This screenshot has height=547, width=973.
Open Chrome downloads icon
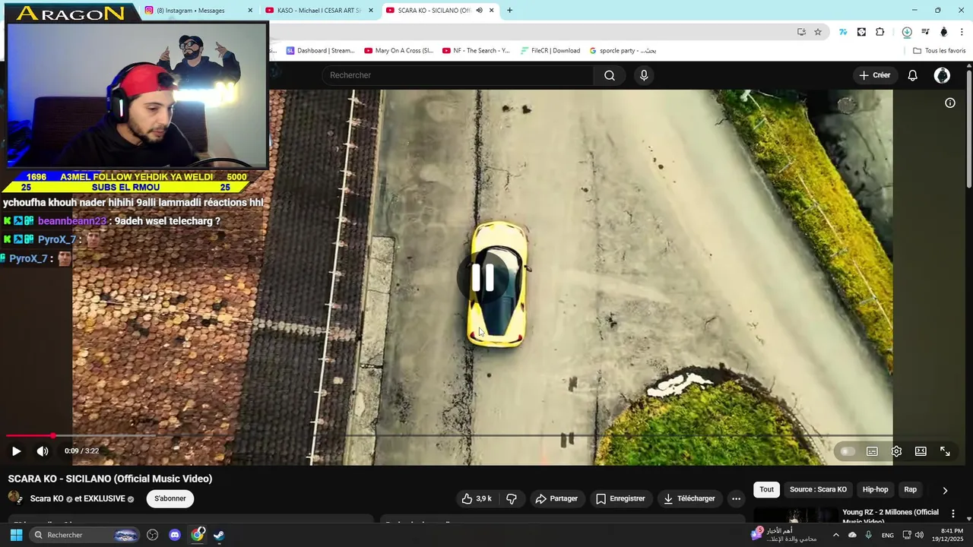(x=907, y=32)
